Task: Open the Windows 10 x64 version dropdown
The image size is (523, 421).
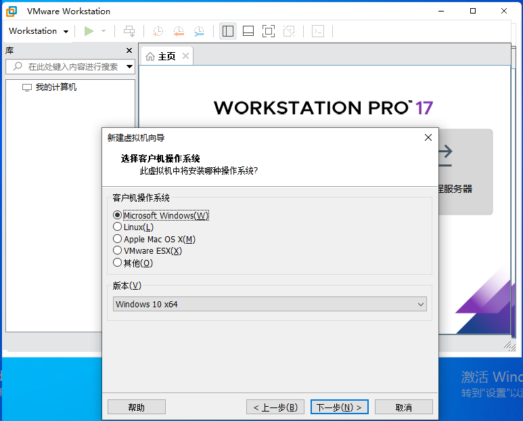Action: coord(270,304)
